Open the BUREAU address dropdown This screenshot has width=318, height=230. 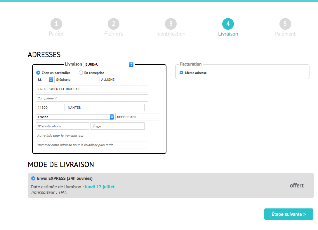[108, 64]
